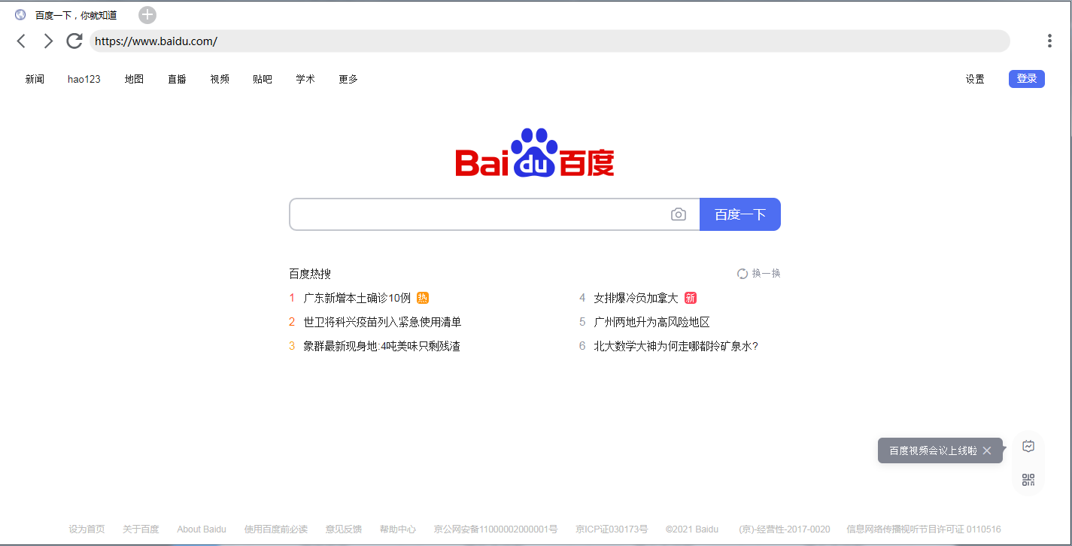Screen dimensions: 1072x546
Task: Click the camera image-search icon
Action: [679, 214]
